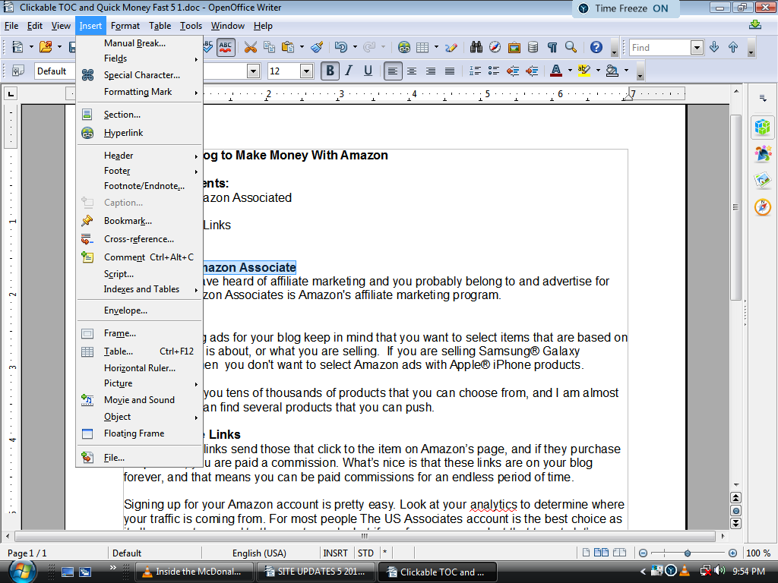Click the New document icon
The width and height of the screenshot is (778, 583).
pyautogui.click(x=17, y=47)
